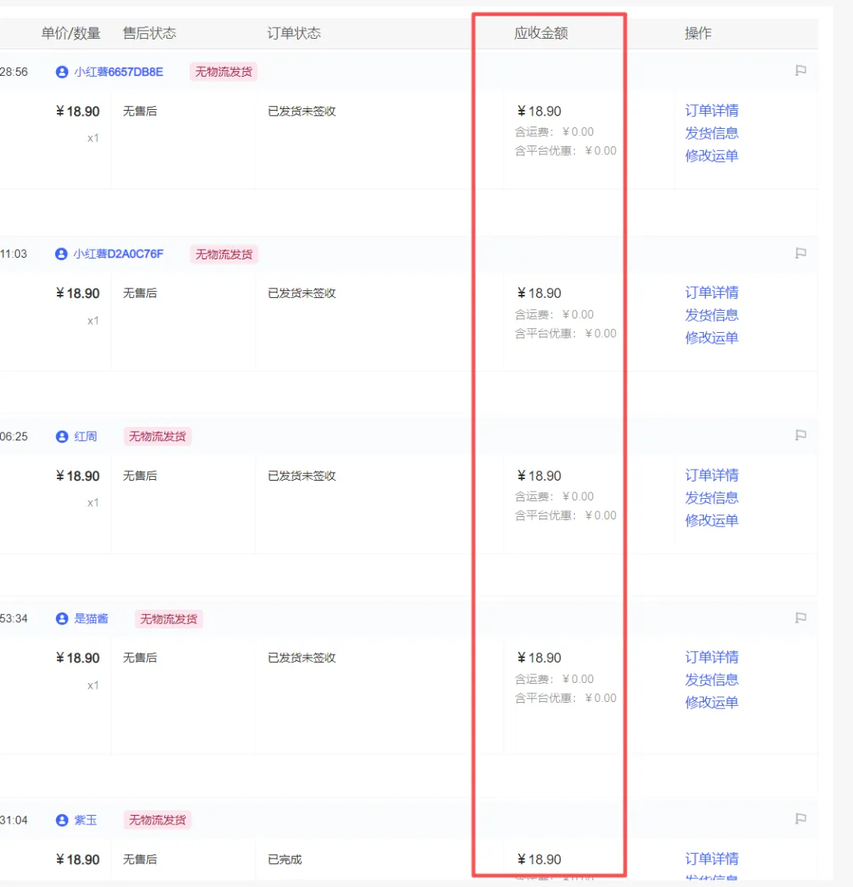The height and width of the screenshot is (887, 853).
Task: Click the avatar icon next to 红周
Action: 61,436
